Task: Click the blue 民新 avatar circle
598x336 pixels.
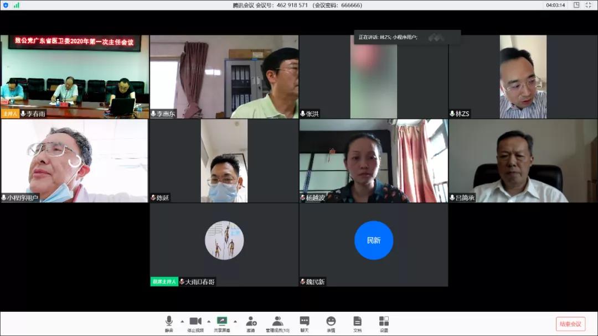Action: [374, 240]
